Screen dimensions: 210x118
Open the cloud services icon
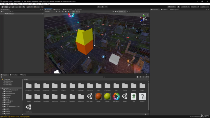(178, 7)
